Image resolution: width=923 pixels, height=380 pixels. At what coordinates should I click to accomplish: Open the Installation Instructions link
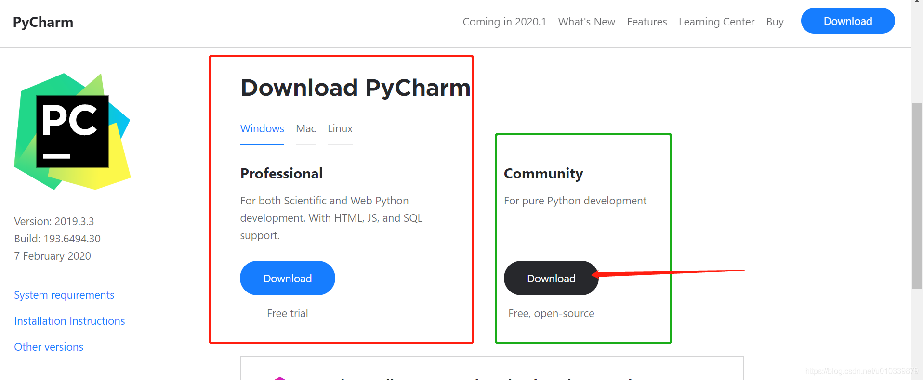(69, 321)
